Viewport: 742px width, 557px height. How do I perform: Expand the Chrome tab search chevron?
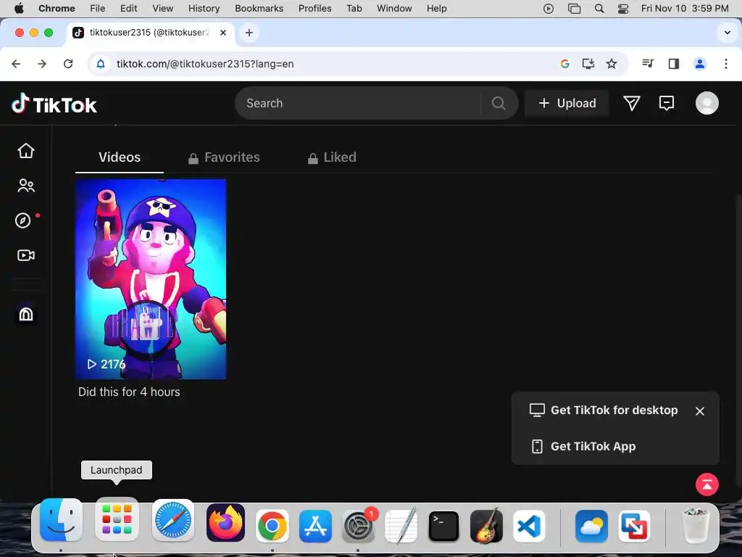(x=727, y=33)
